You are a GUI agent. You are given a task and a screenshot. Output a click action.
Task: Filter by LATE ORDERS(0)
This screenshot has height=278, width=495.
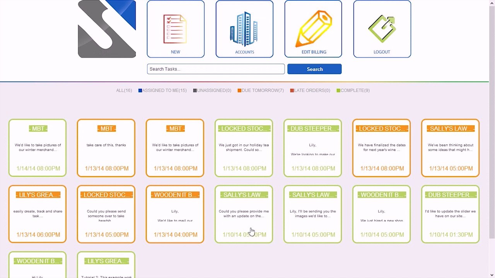pos(312,90)
